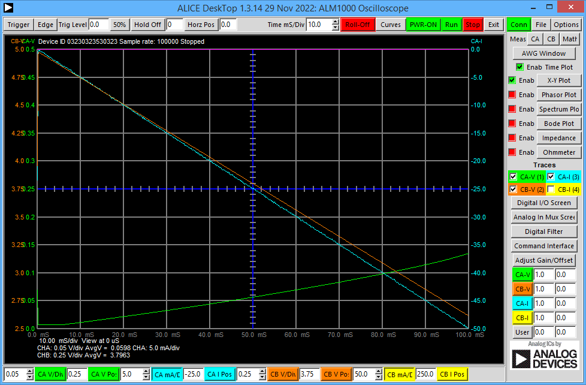Click the ALICE icon in the title bar
The image size is (586, 385).
(x=8, y=8)
